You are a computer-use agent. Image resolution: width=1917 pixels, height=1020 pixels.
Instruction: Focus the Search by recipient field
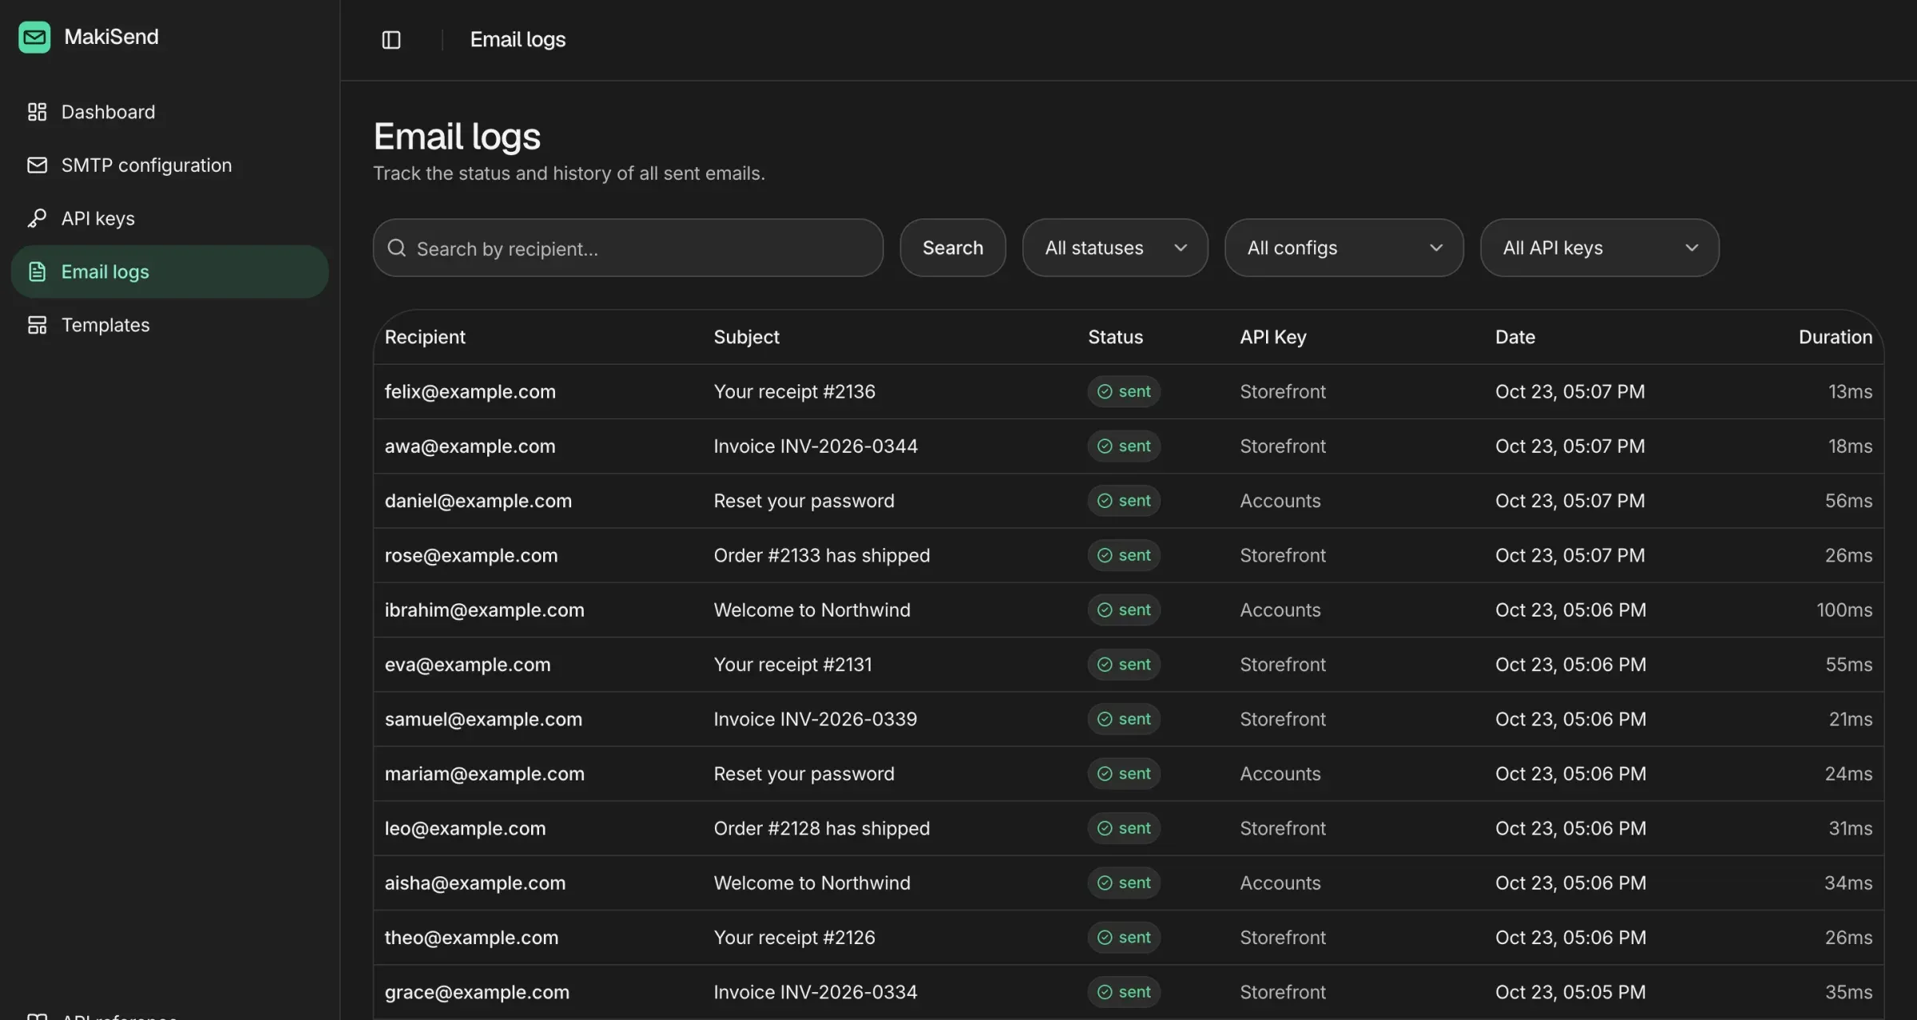coord(628,248)
